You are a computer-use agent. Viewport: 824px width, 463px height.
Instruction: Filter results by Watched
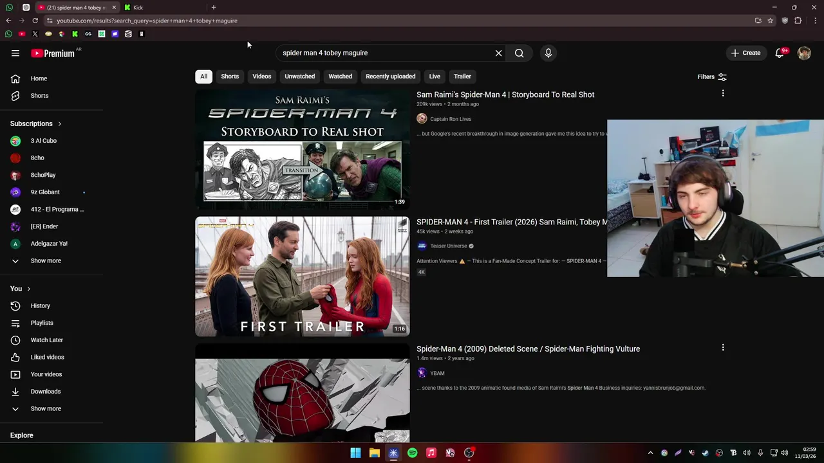[x=341, y=77]
